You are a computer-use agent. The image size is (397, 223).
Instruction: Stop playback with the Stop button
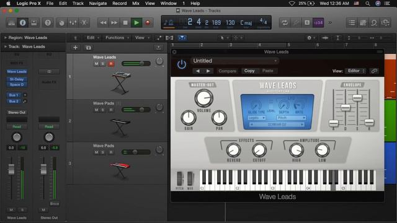pos(125,23)
